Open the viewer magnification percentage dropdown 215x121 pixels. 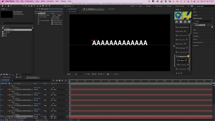[x=70, y=74]
